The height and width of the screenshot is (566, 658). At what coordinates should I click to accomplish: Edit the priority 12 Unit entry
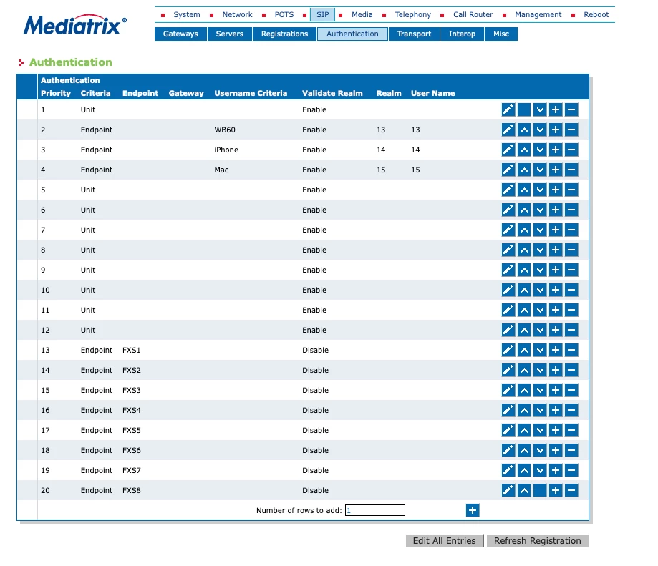coord(508,330)
